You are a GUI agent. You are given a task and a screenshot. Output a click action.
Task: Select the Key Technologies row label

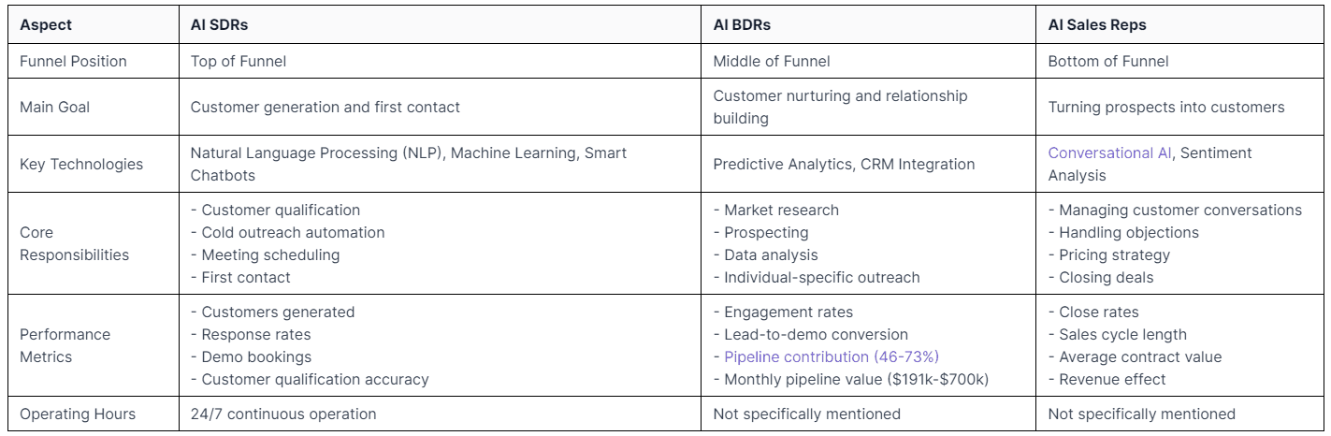(81, 164)
